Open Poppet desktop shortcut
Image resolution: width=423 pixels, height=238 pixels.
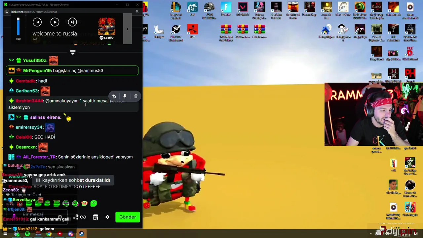click(x=410, y=76)
